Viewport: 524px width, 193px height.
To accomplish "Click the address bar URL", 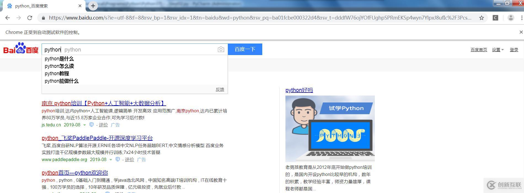I will [x=260, y=18].
